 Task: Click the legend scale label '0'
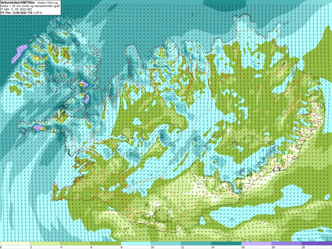point(1,247)
